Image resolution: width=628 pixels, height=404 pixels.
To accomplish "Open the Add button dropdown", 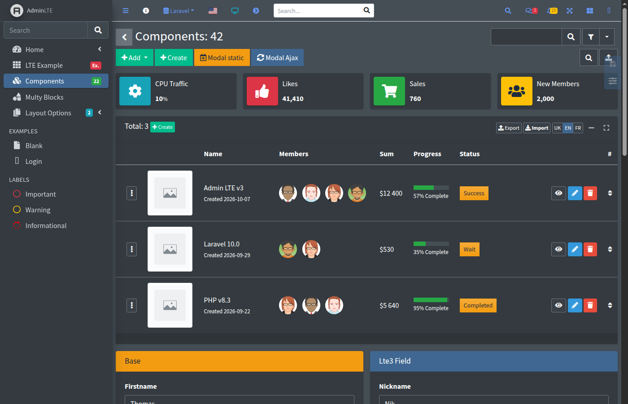I will [135, 57].
